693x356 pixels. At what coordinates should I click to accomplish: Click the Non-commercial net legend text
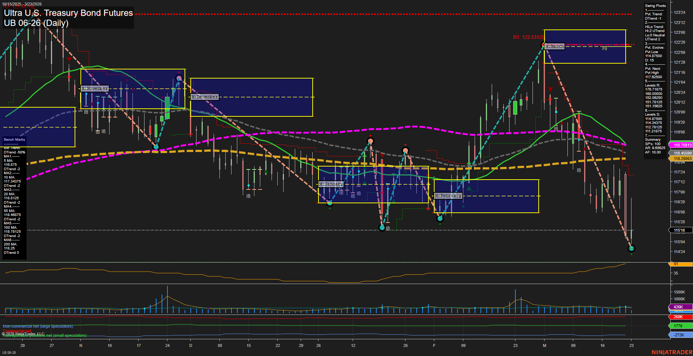pos(37,326)
